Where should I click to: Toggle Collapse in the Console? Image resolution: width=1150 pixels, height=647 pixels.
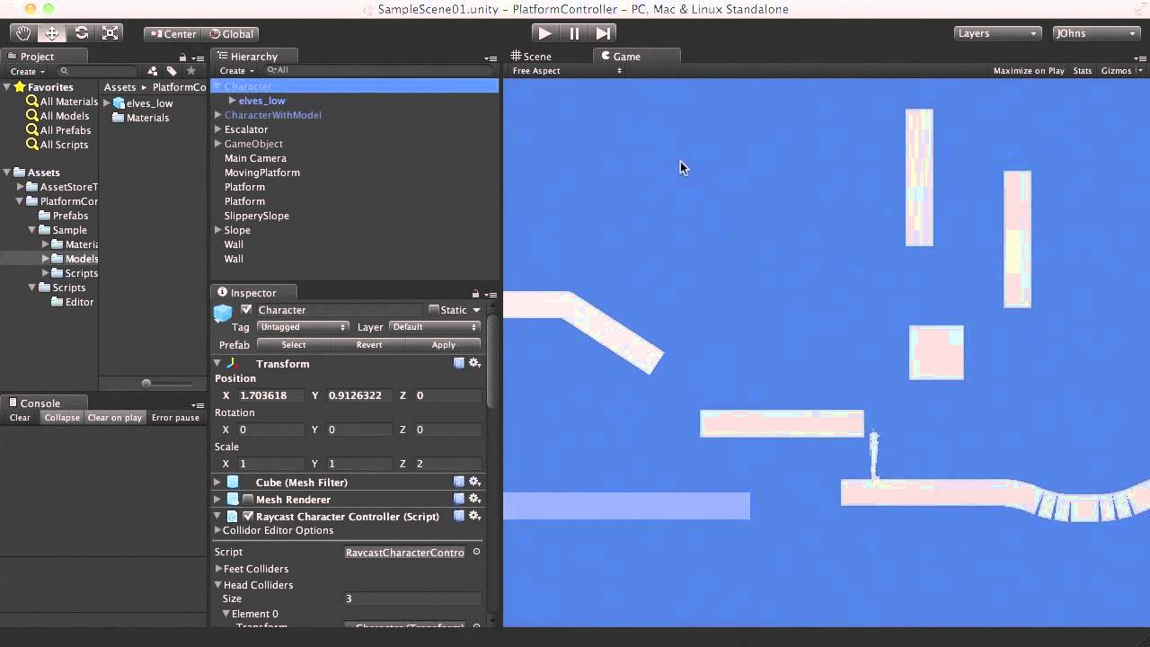pyautogui.click(x=62, y=418)
